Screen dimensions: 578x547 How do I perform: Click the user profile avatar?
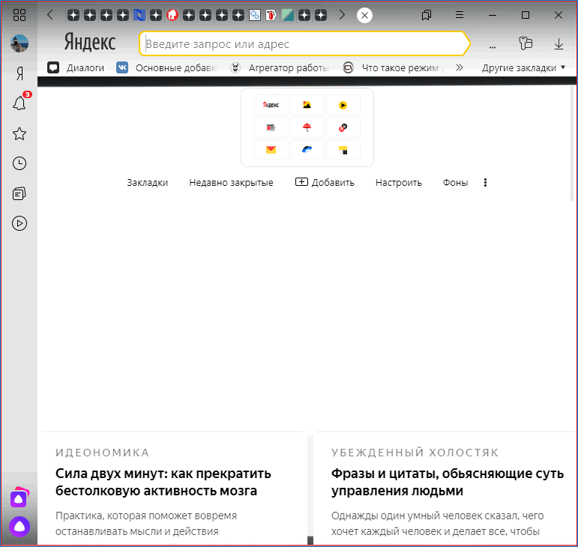pyautogui.click(x=19, y=43)
